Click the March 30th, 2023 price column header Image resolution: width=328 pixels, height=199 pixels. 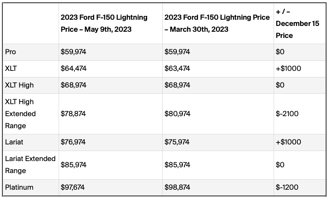pyautogui.click(x=217, y=23)
